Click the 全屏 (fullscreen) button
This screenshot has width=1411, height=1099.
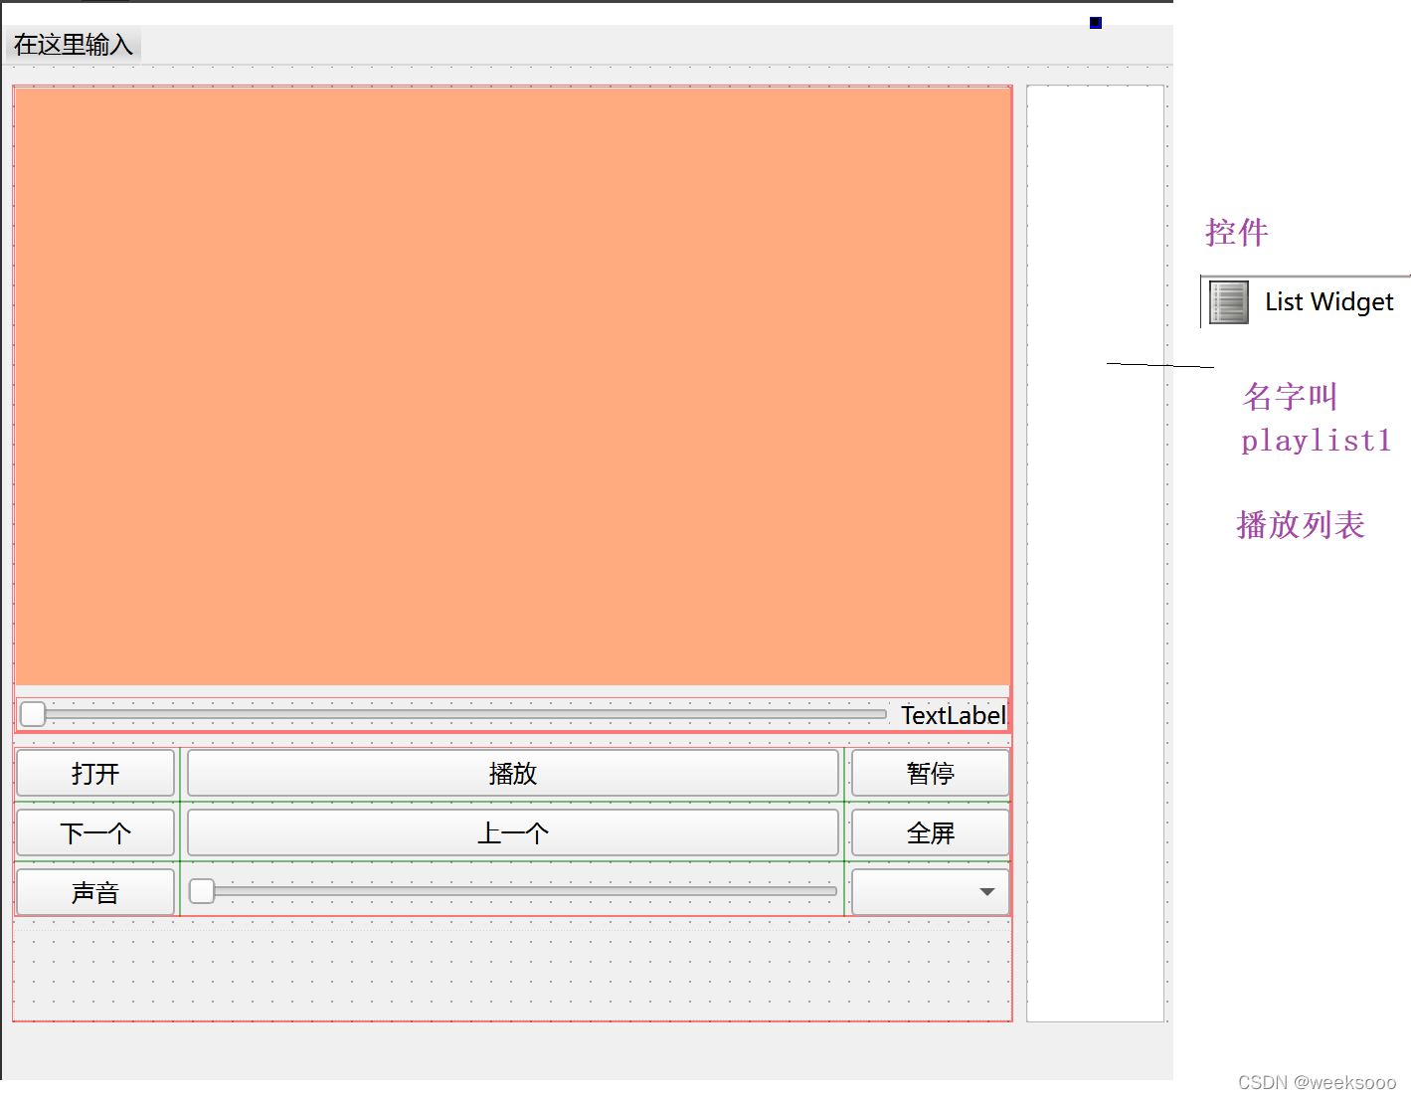pyautogui.click(x=930, y=832)
